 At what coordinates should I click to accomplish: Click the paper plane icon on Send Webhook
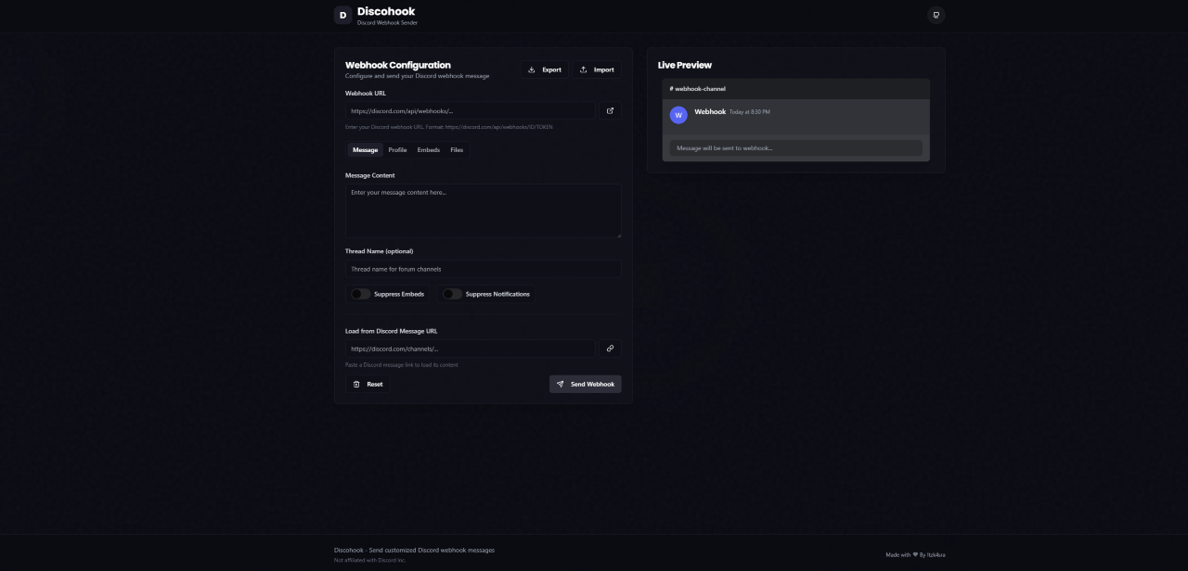point(561,384)
